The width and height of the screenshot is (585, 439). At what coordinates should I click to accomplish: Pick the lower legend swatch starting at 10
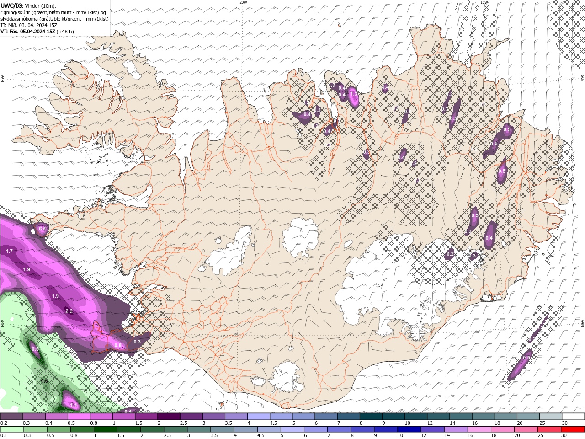click(409, 429)
